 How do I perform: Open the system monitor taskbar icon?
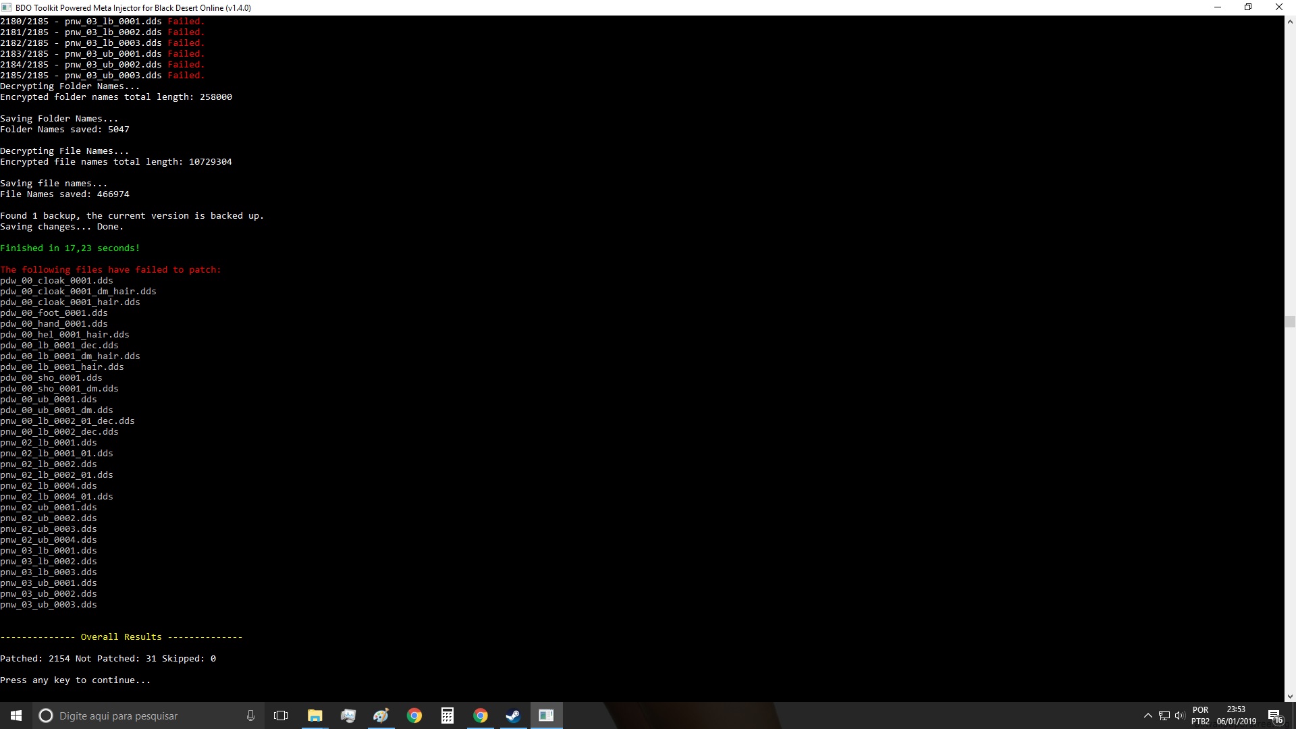pyautogui.click(x=348, y=715)
